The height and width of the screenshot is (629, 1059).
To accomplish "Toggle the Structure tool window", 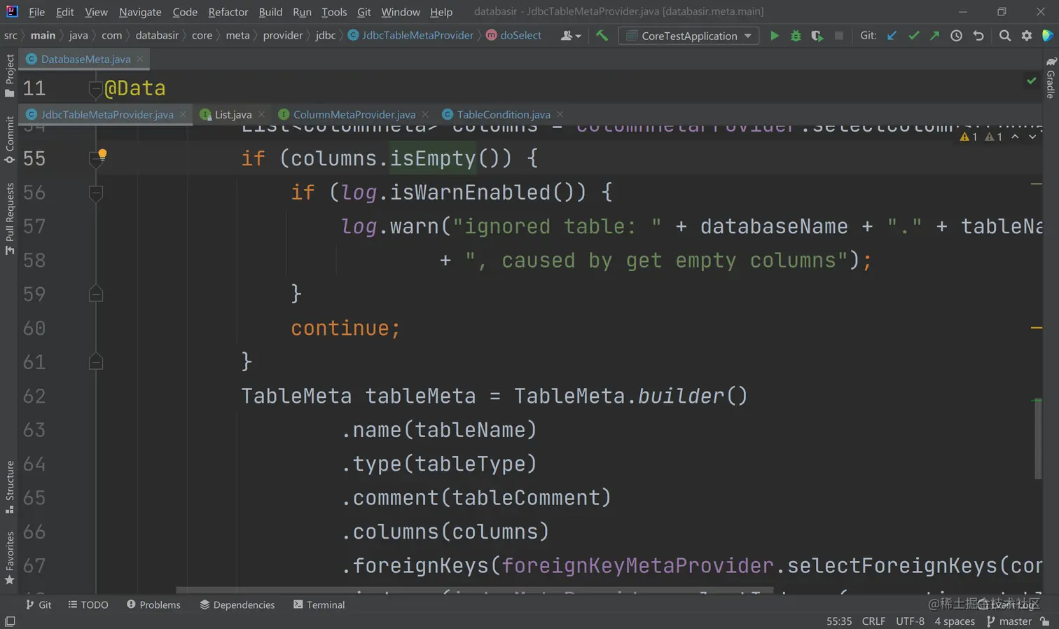I will point(10,488).
